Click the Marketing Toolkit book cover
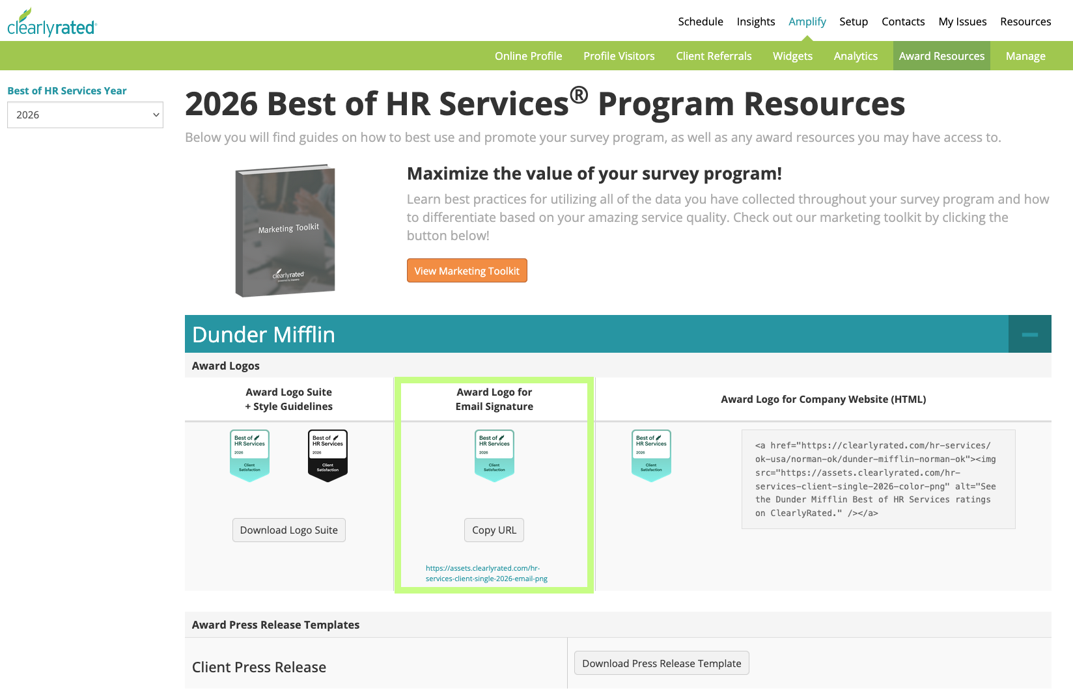1073x697 pixels. 285,231
